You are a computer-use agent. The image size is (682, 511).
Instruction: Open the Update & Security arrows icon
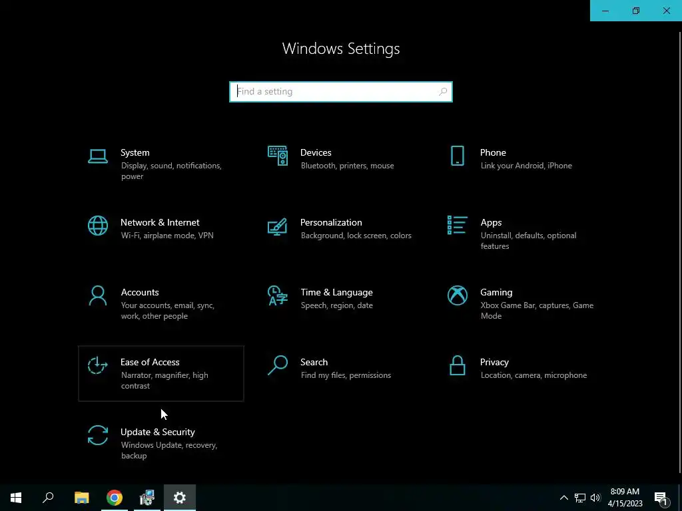click(97, 435)
